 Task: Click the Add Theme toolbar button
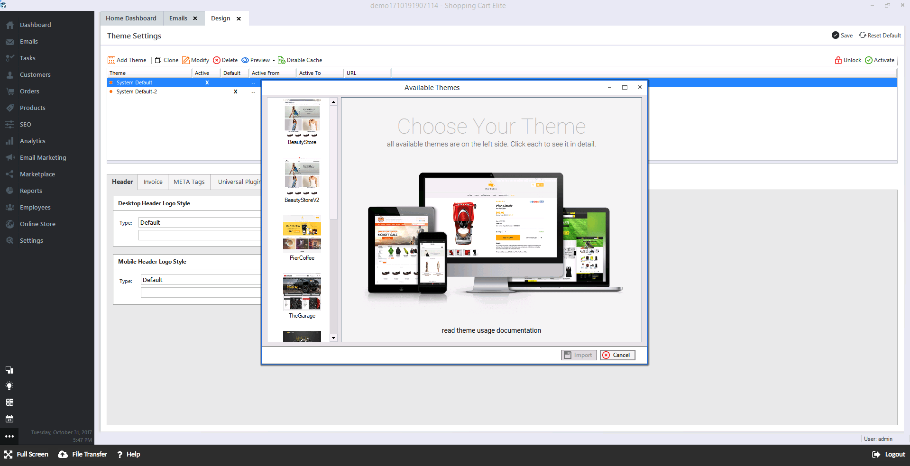click(x=127, y=60)
